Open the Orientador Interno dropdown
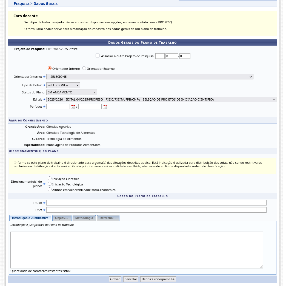The height and width of the screenshot is (286, 283). coord(150,77)
